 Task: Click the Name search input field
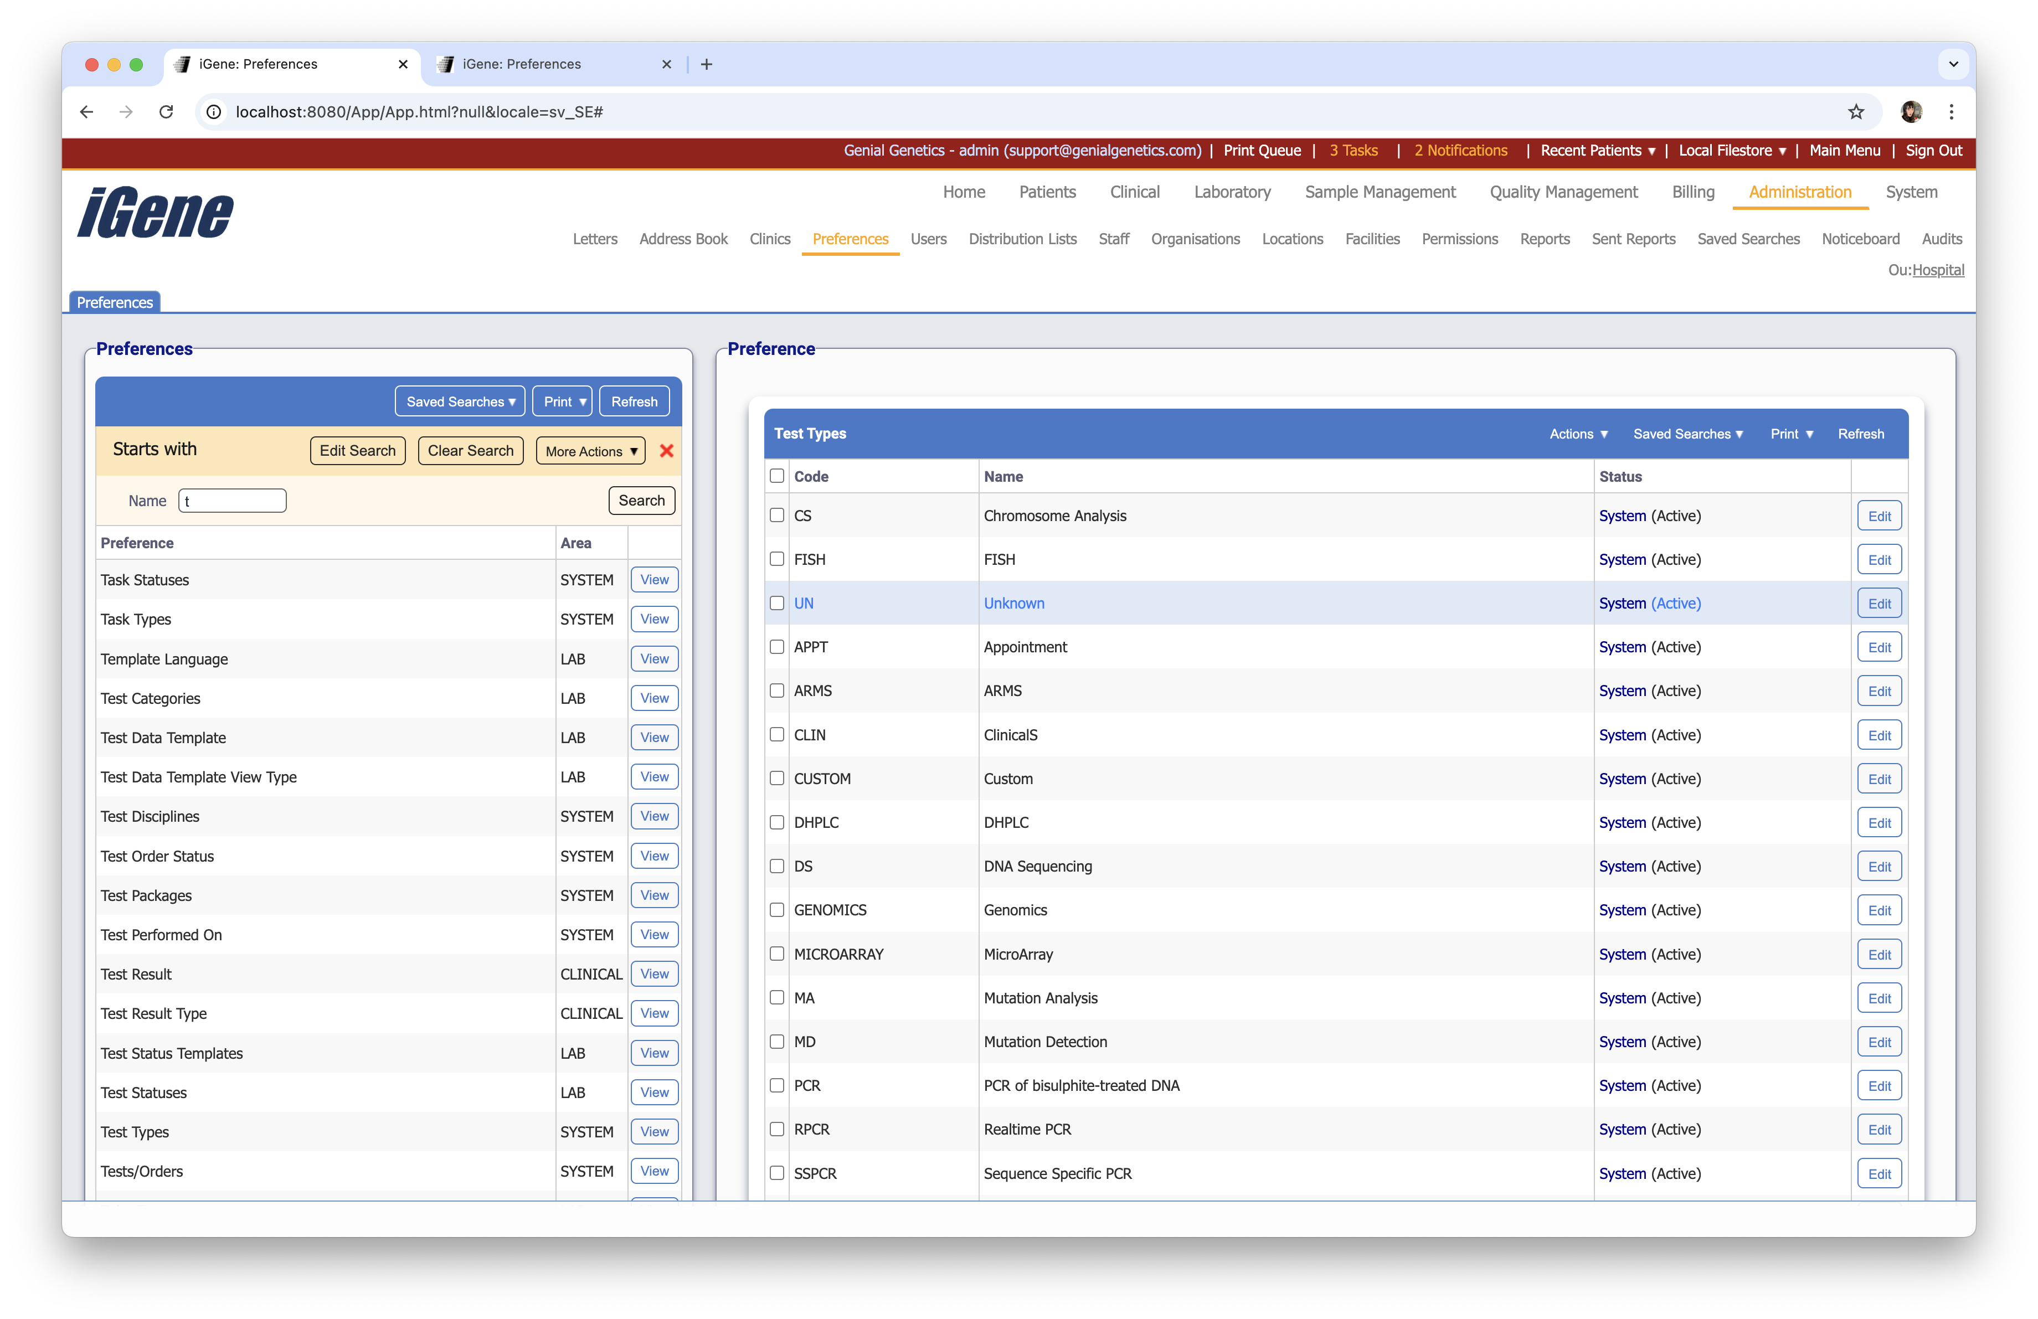click(232, 501)
